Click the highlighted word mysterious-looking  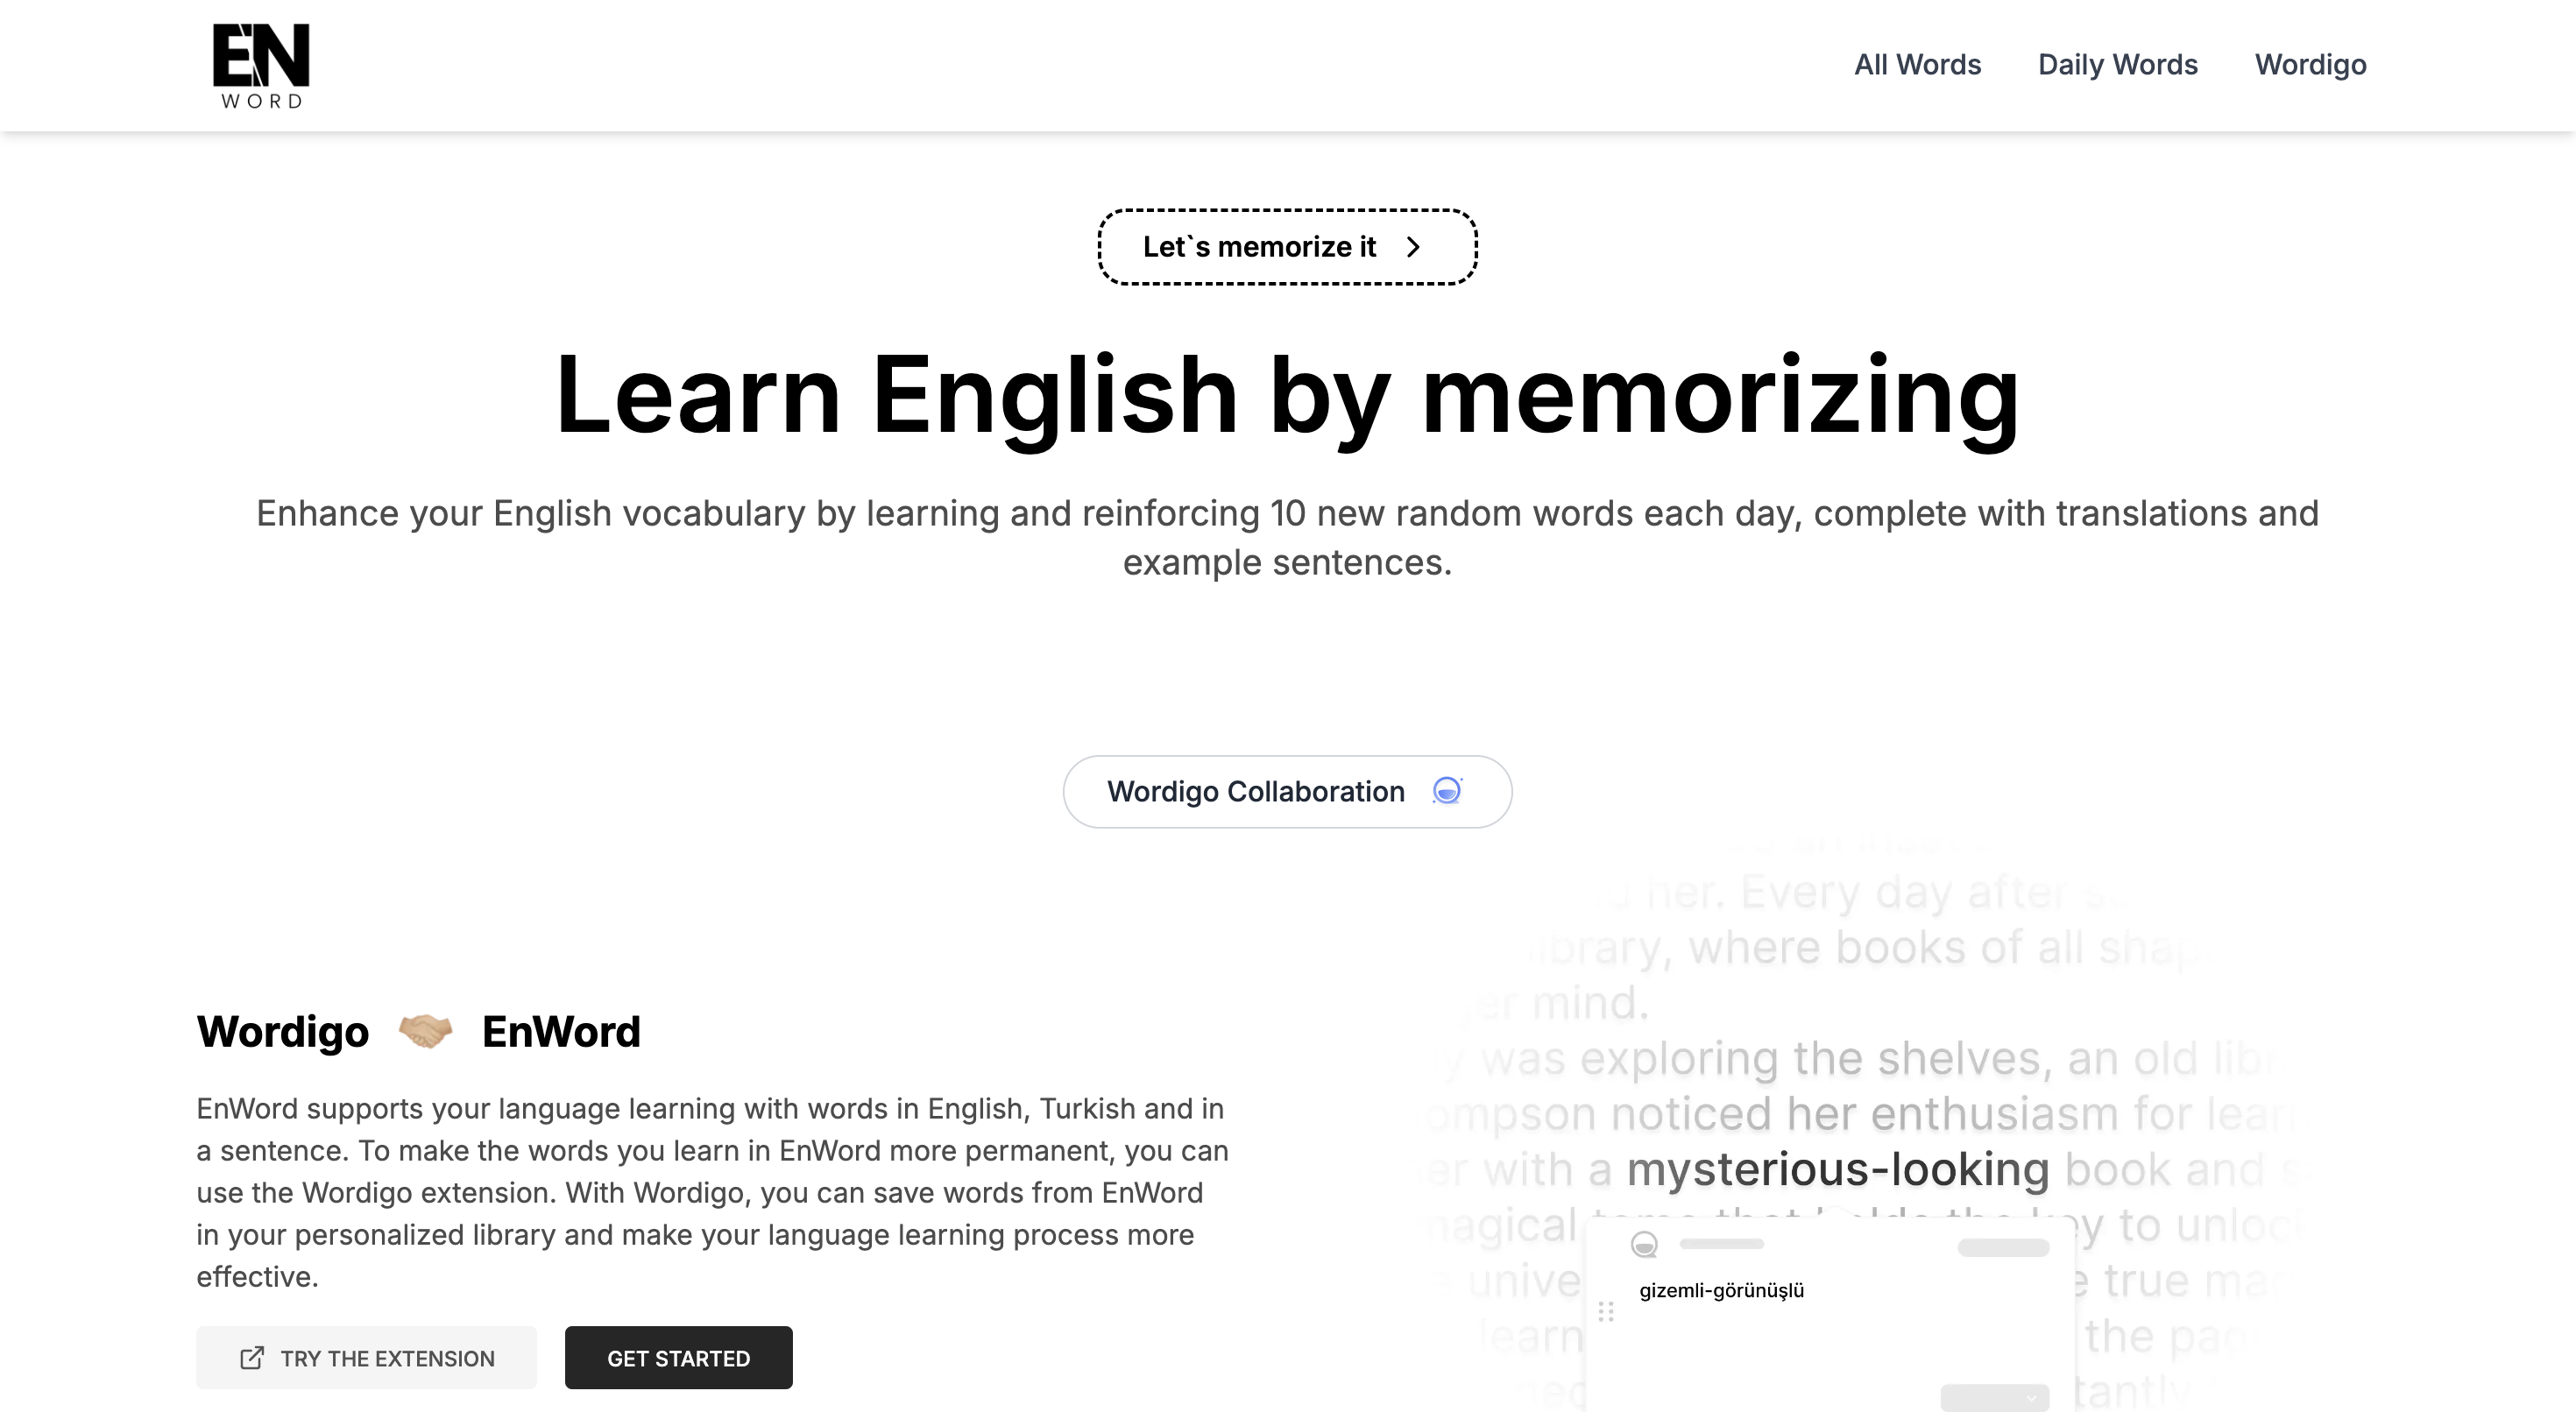tap(1838, 1169)
